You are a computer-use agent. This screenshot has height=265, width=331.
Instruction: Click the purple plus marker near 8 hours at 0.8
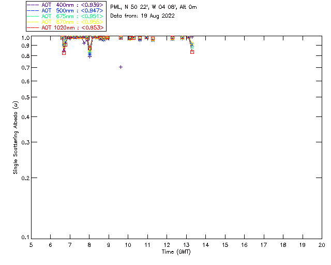89,56
